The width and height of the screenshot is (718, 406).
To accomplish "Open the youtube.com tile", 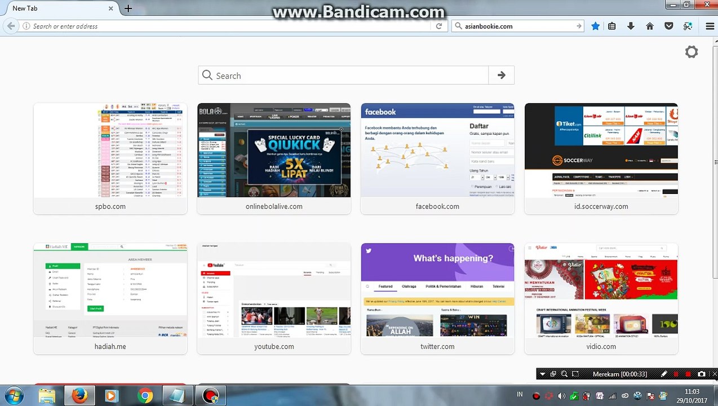I will pyautogui.click(x=274, y=298).
